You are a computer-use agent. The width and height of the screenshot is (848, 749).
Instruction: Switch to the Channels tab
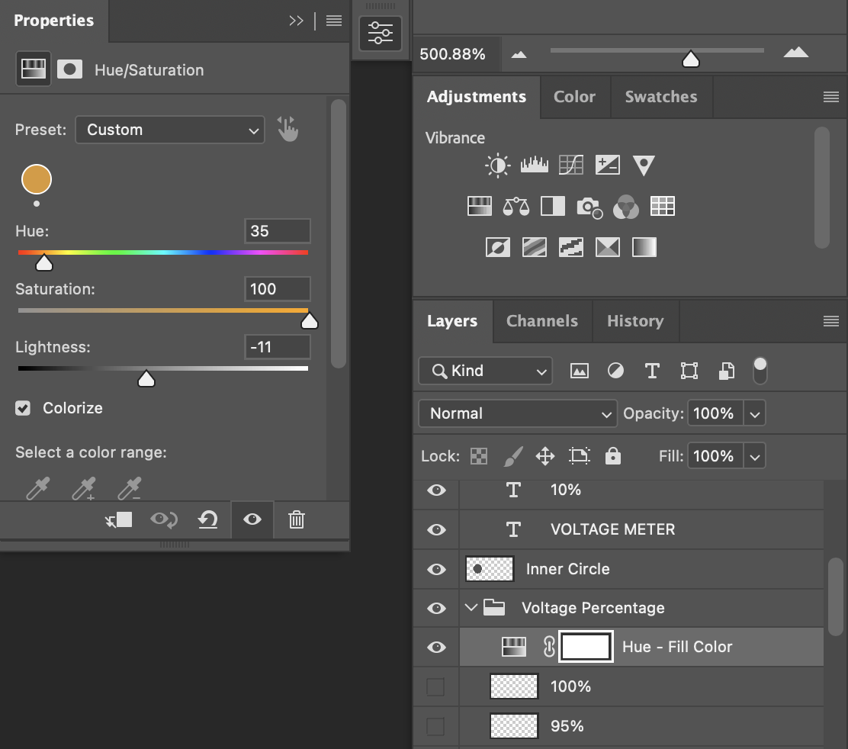pos(542,321)
